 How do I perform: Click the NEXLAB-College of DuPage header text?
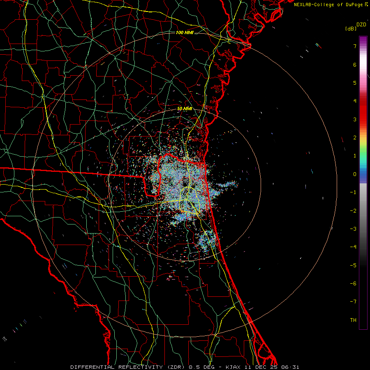[x=328, y=5]
